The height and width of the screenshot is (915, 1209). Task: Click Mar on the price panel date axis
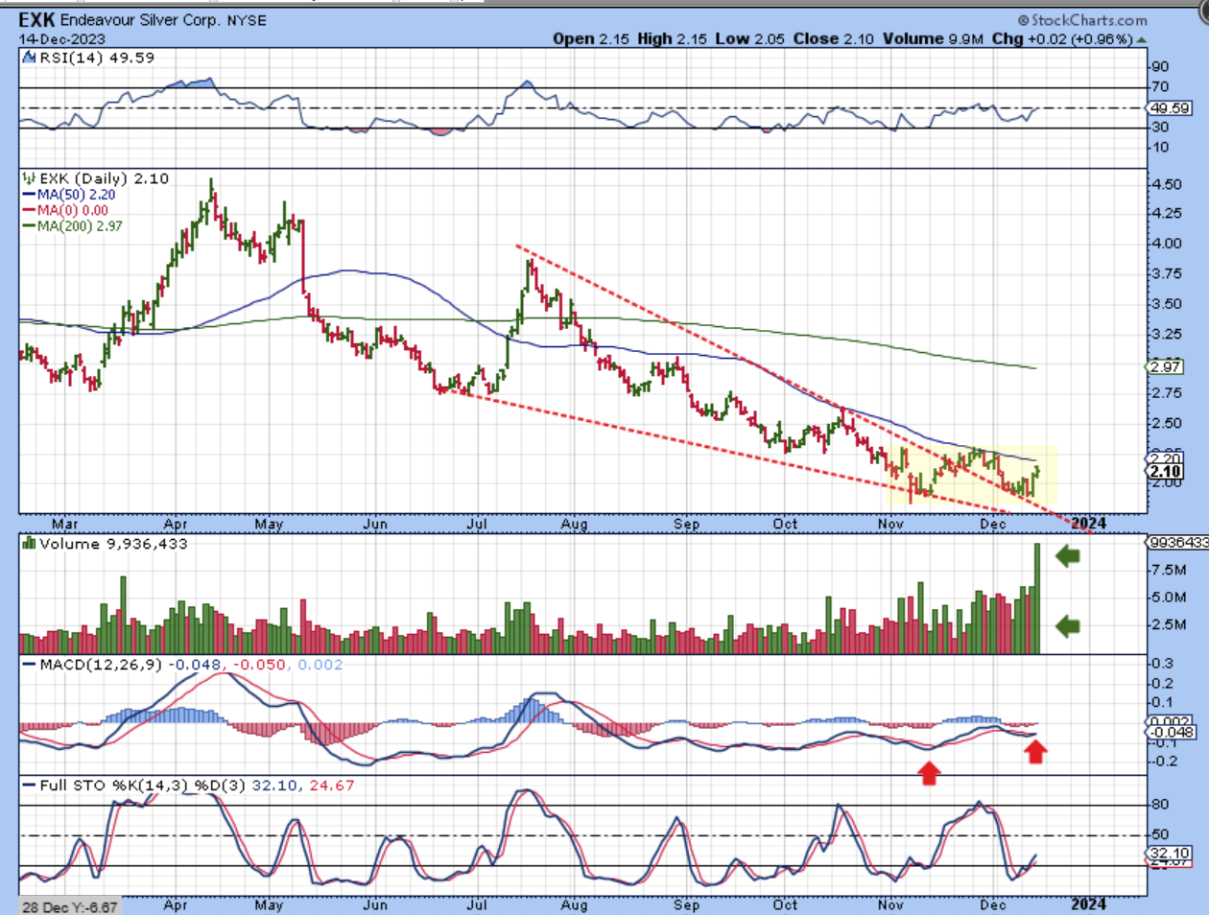pos(64,524)
